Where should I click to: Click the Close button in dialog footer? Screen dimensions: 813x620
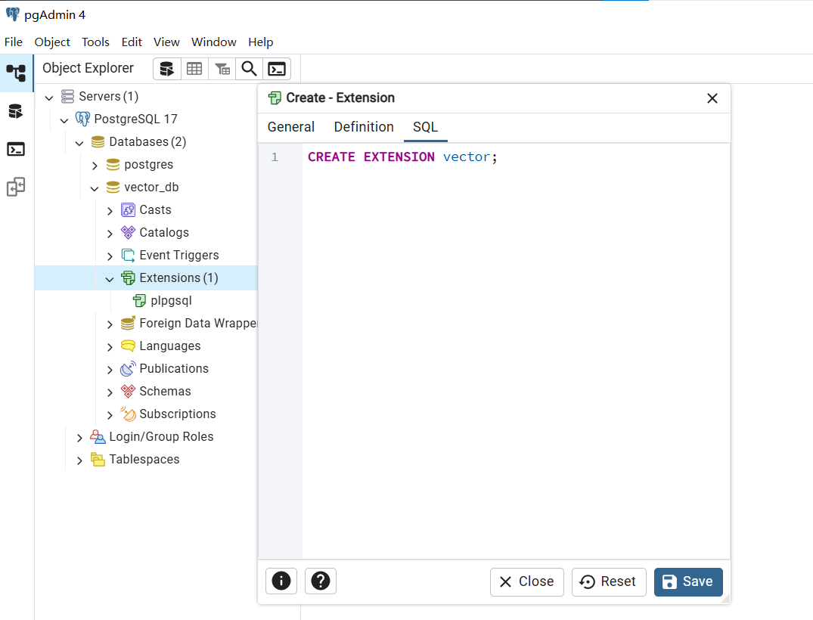coord(527,581)
